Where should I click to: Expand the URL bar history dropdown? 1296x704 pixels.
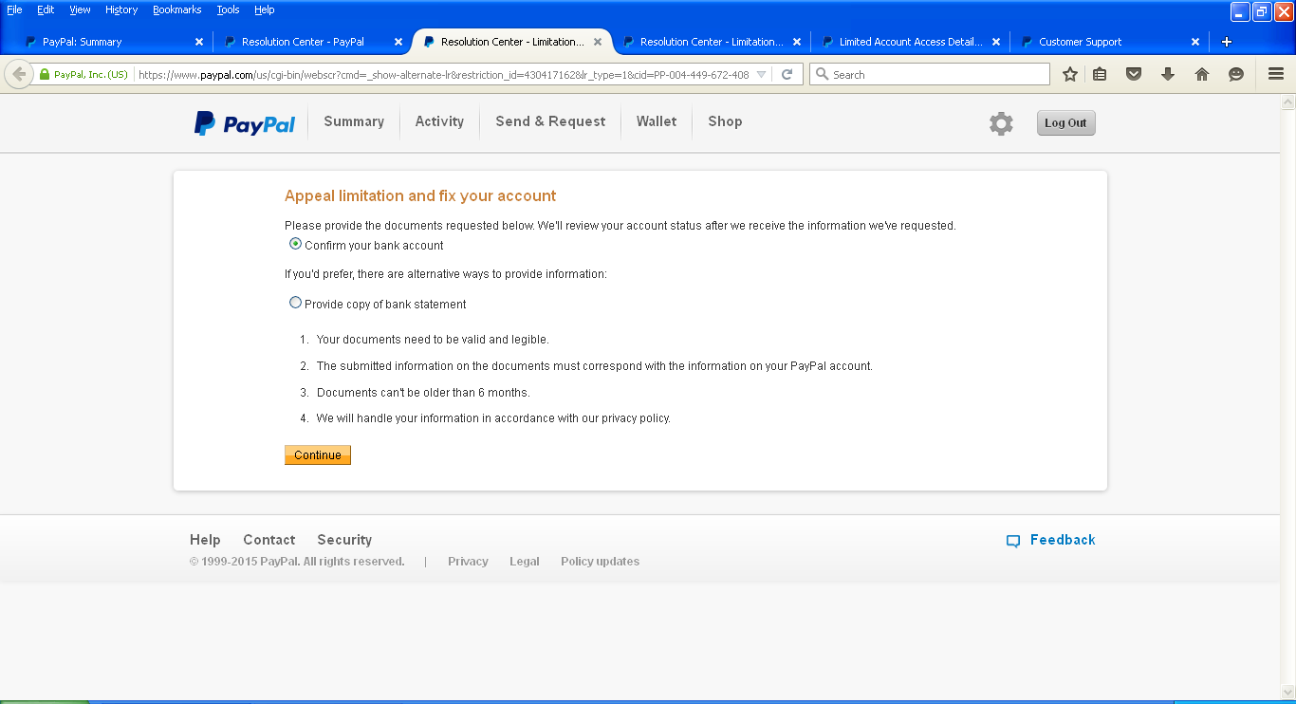[x=761, y=74]
